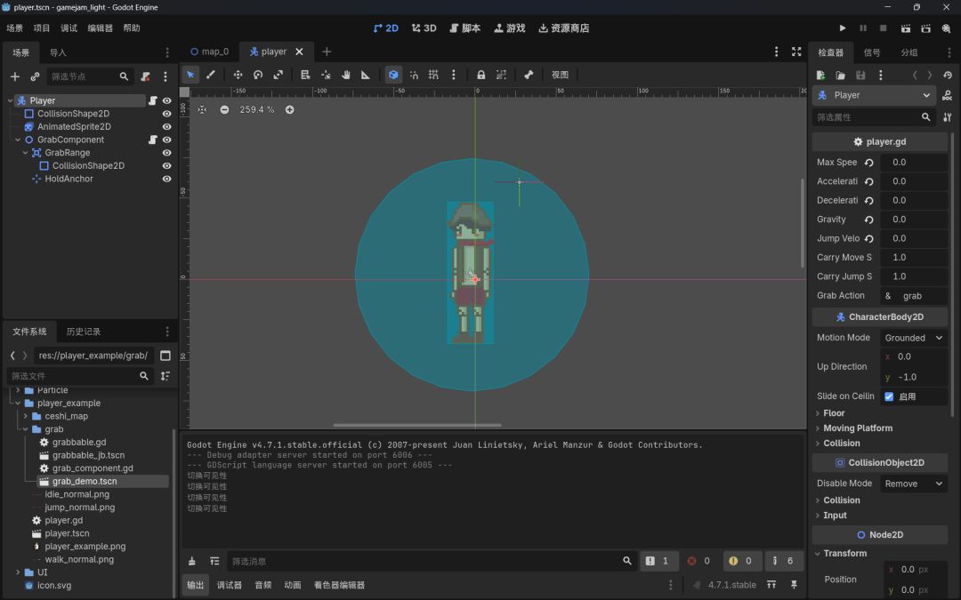The width and height of the screenshot is (961, 600).
Task: Hide the Player root node
Action: (x=166, y=100)
